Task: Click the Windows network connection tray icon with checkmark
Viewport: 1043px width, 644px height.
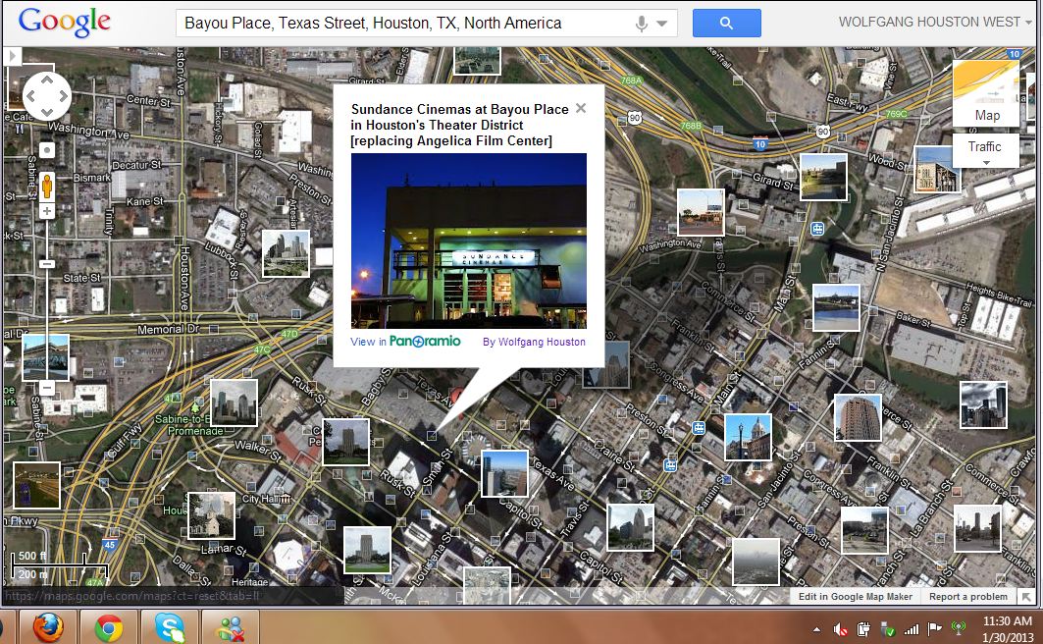Action: coord(887,628)
